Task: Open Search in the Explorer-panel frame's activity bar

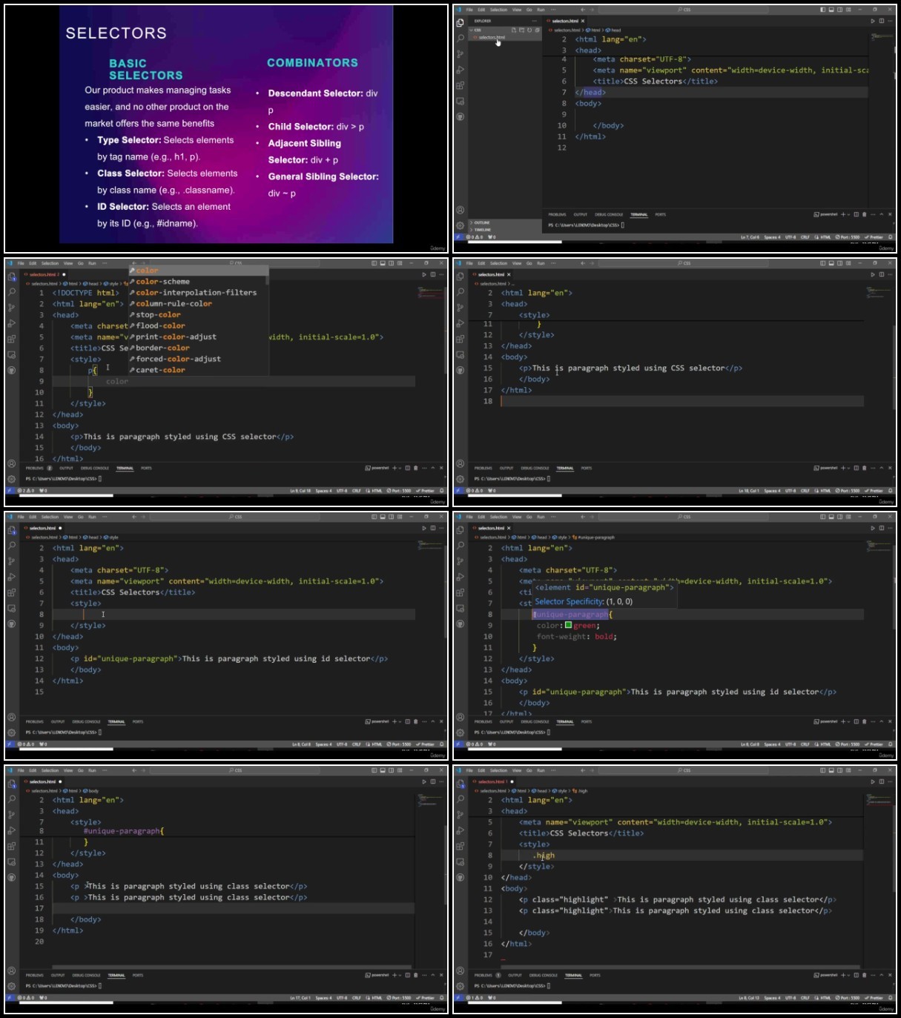Action: tap(461, 38)
